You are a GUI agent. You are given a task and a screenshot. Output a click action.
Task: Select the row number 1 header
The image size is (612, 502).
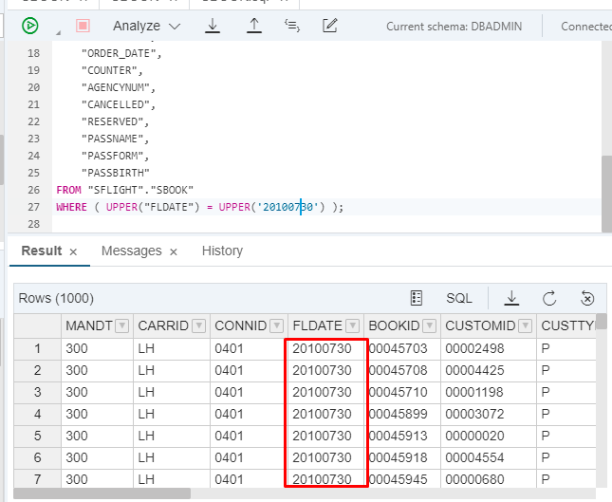click(x=37, y=348)
